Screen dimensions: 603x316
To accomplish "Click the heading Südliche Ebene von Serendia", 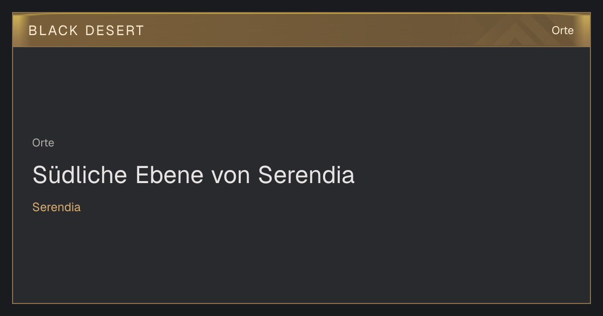I will click(193, 175).
